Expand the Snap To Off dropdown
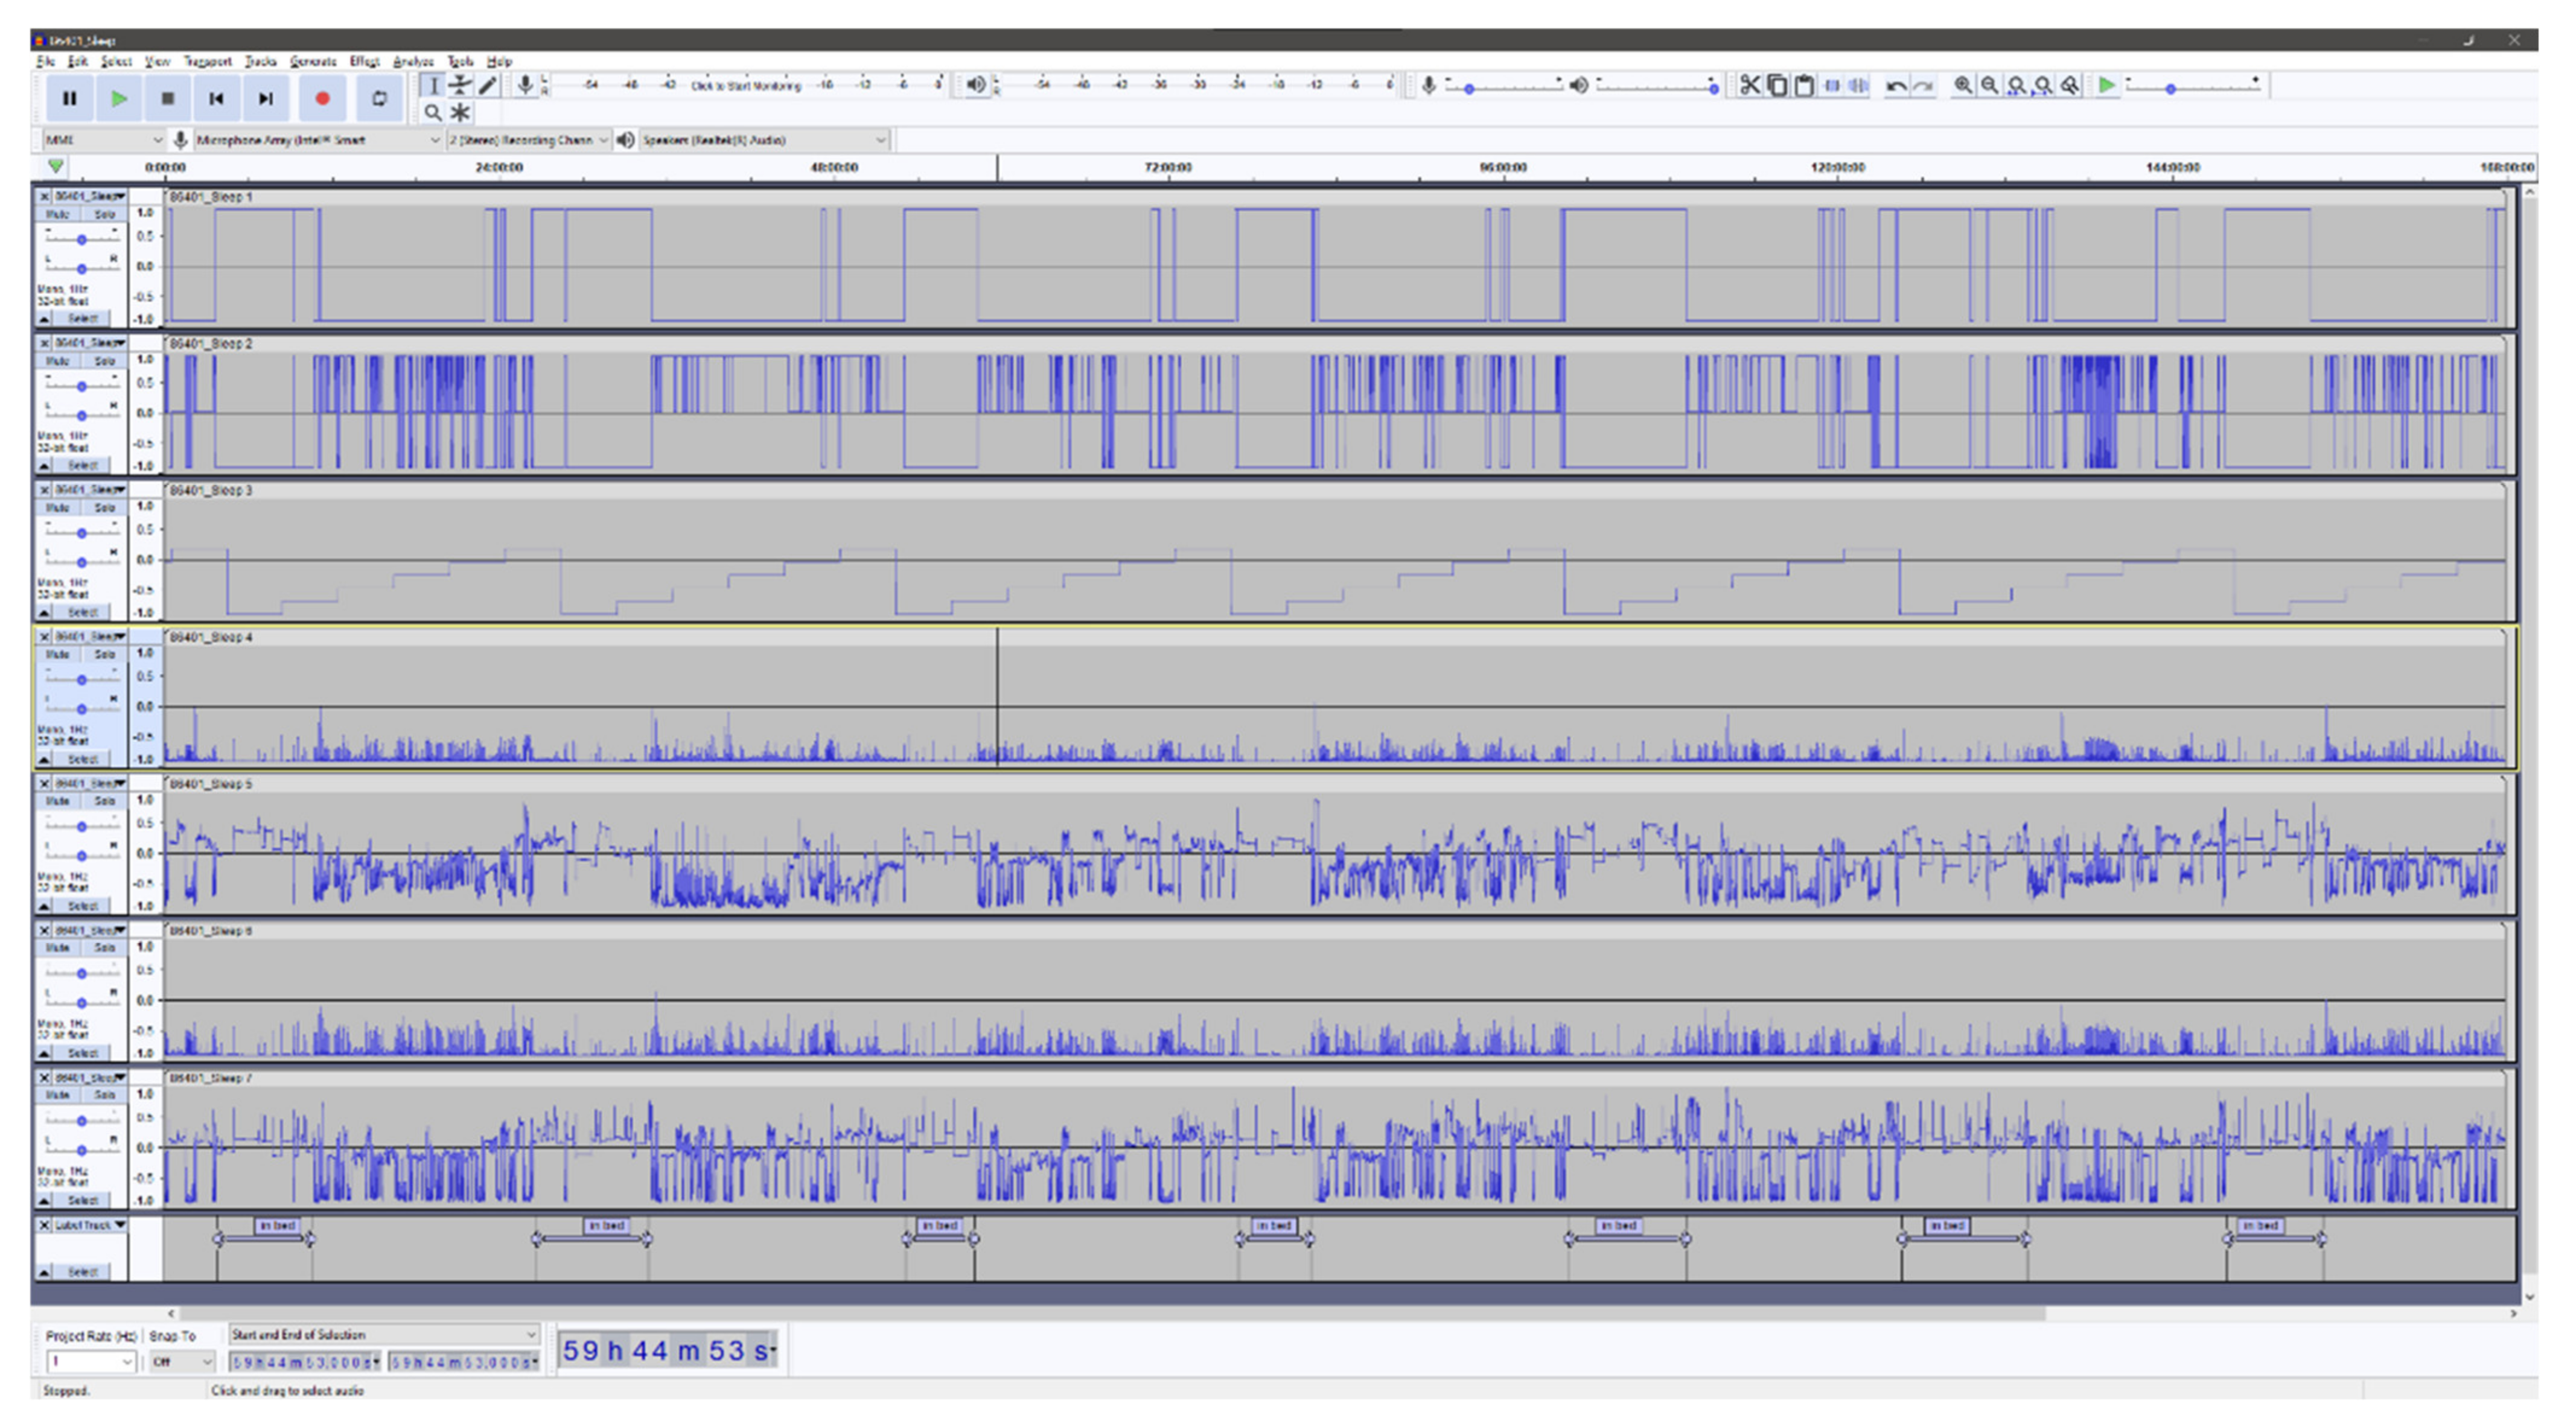This screenshot has width=2576, height=1427. tap(182, 1361)
